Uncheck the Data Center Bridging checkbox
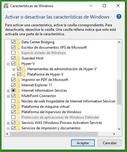 pos(13,42)
